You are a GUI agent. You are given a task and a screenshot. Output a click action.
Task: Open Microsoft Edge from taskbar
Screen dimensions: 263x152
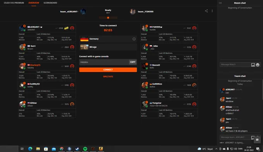[x=30, y=149]
